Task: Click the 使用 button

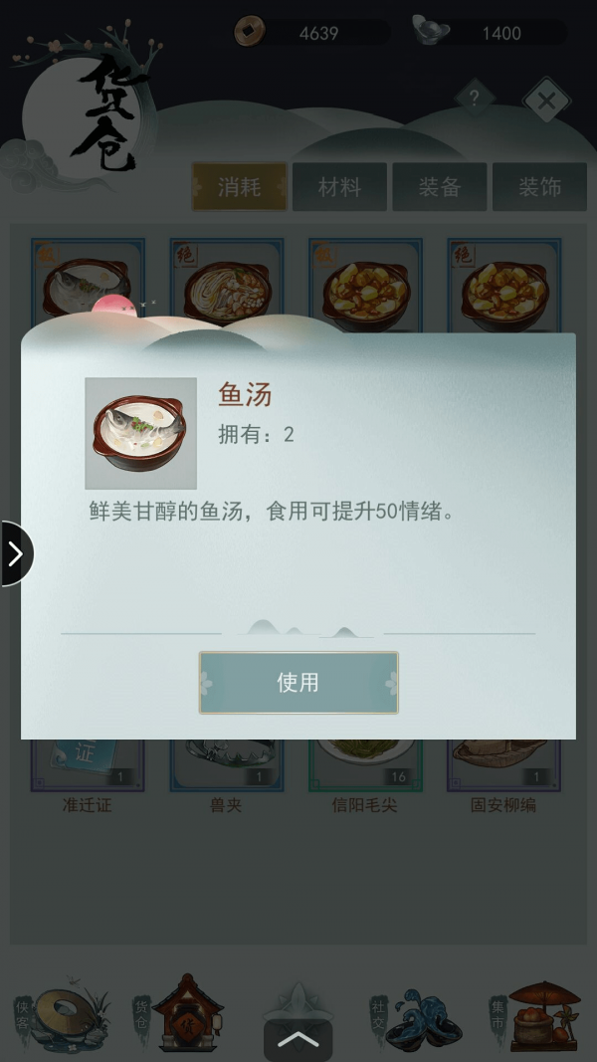Action: 298,683
